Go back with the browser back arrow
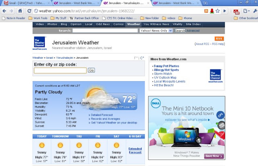 click(x=4, y=11)
